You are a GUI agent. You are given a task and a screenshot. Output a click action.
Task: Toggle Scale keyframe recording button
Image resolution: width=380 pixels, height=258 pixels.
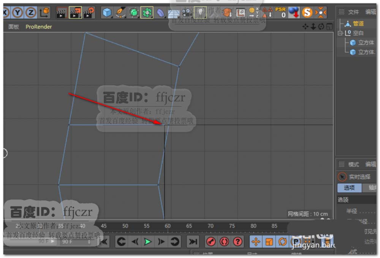(269, 242)
